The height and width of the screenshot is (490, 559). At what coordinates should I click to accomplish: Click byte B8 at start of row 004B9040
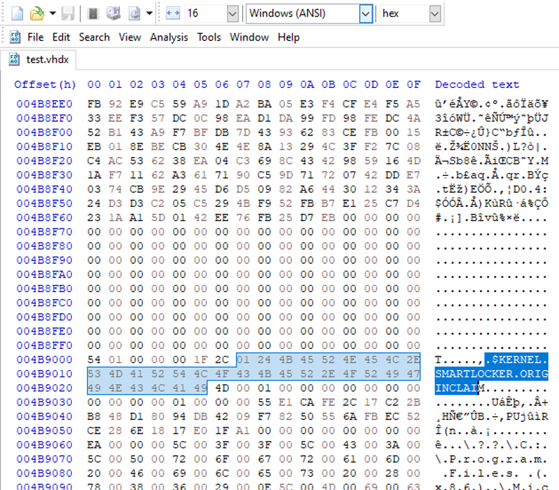(94, 416)
